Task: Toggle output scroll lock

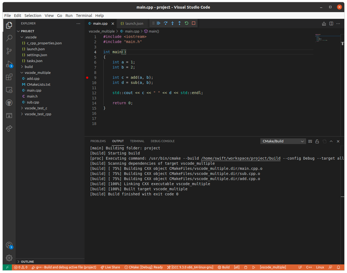Action: tap(317, 141)
